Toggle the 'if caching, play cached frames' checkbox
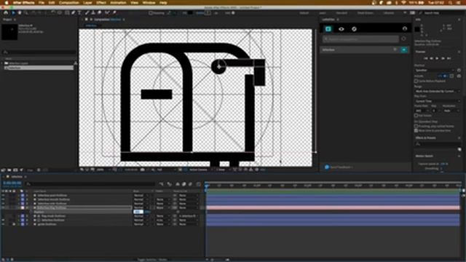 click(x=416, y=126)
